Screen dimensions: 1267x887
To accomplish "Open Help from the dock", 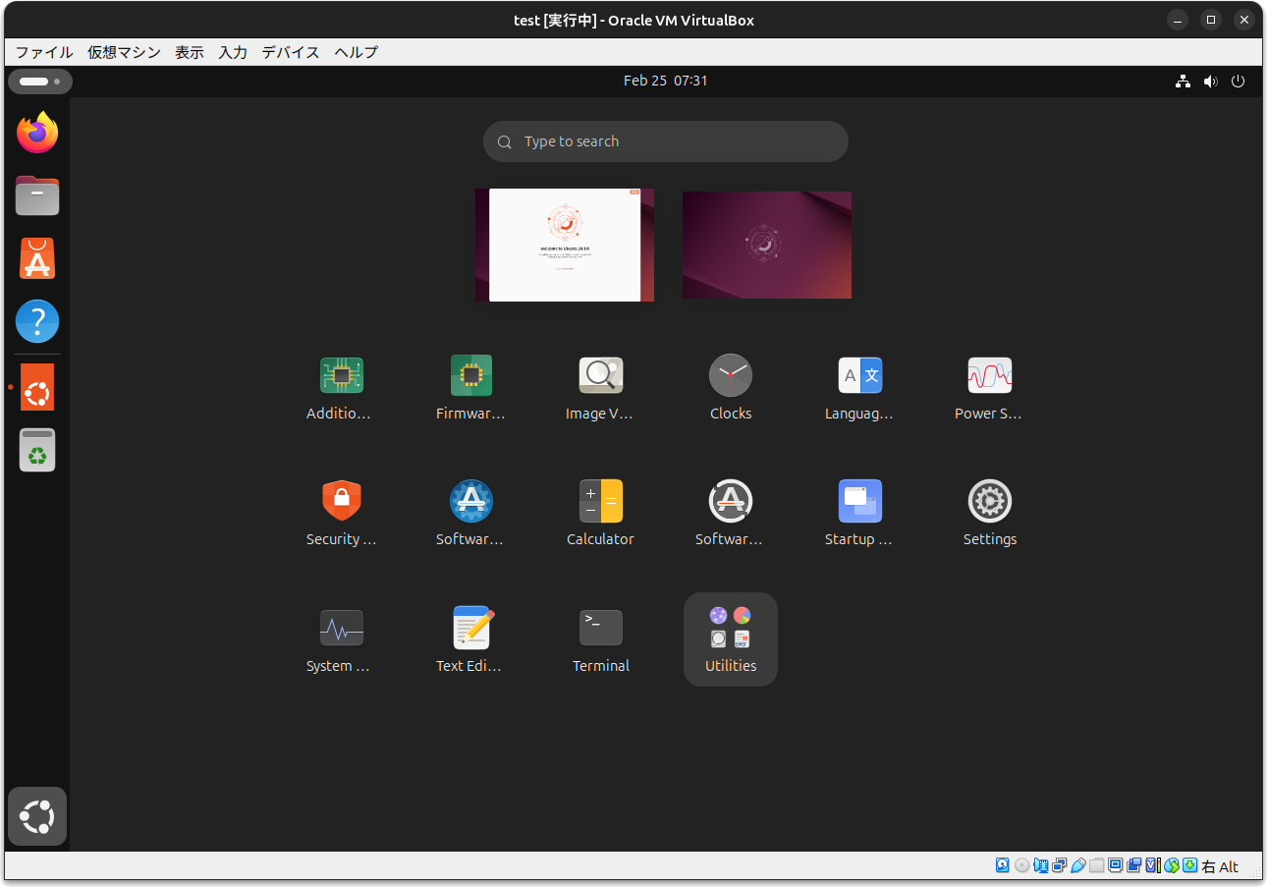I will click(37, 321).
